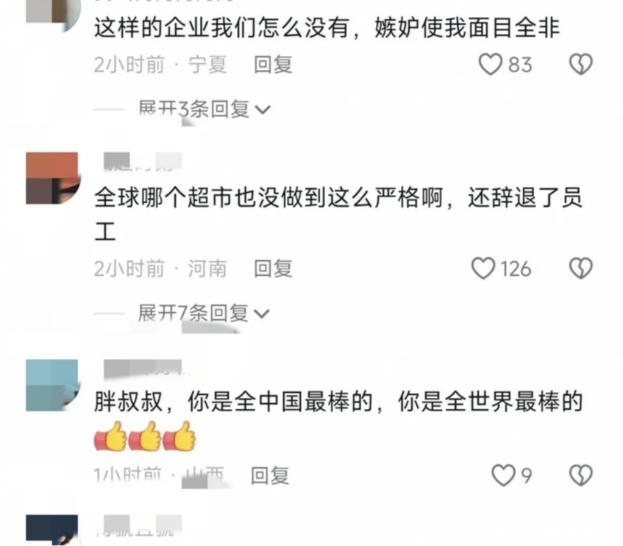Like the Ningxia comment with 83 likes
The width and height of the screenshot is (623, 546).
(490, 65)
